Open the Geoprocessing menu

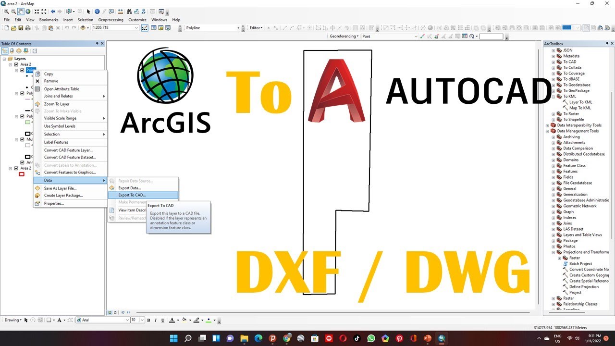[111, 20]
